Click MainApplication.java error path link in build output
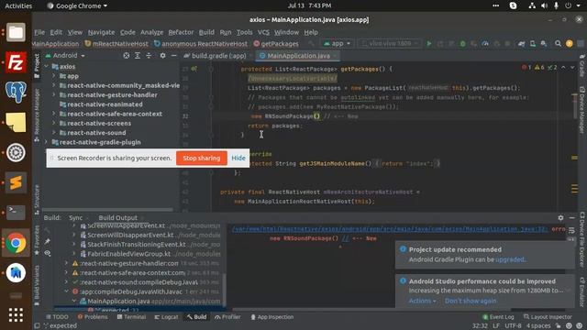The width and height of the screenshot is (587, 330). tap(389, 229)
